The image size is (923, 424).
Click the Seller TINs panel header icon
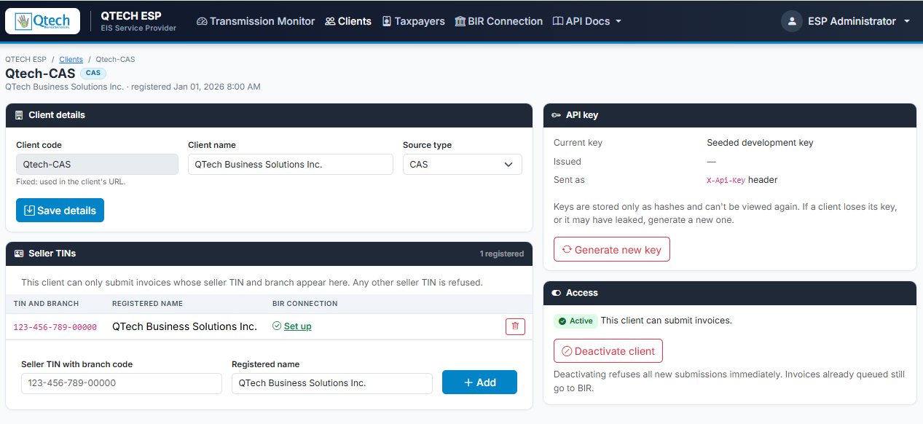tap(19, 254)
